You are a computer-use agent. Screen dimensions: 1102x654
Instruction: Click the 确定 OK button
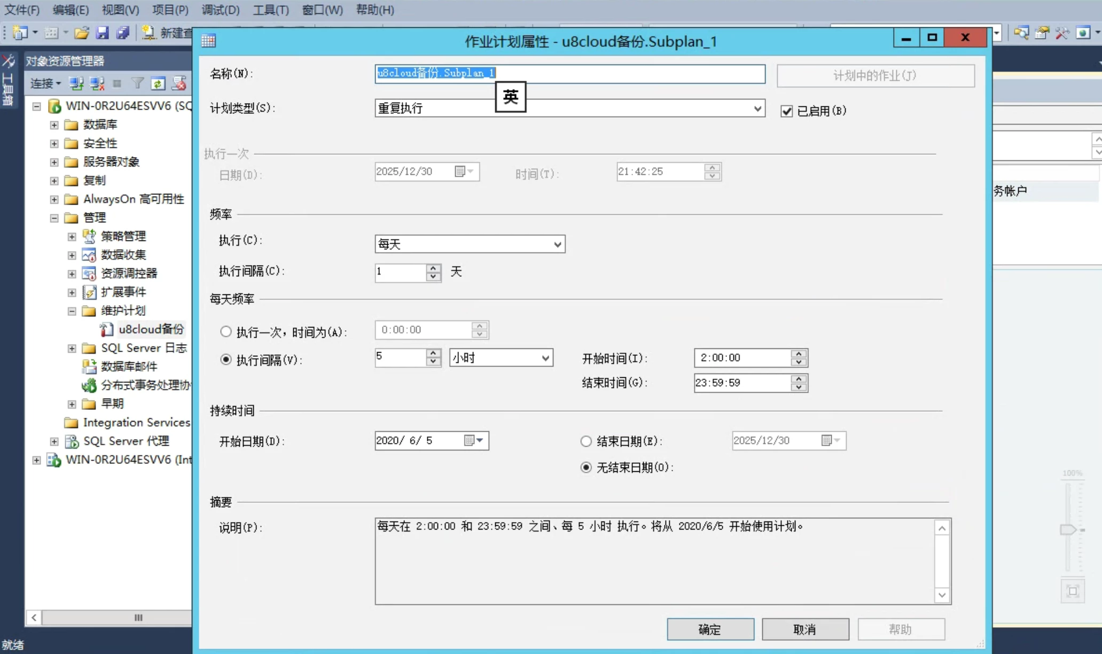pos(710,629)
